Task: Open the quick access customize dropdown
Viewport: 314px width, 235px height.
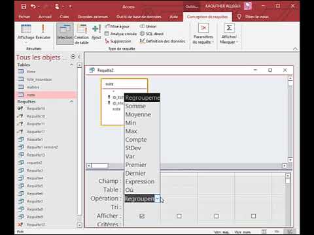Action: coord(70,7)
